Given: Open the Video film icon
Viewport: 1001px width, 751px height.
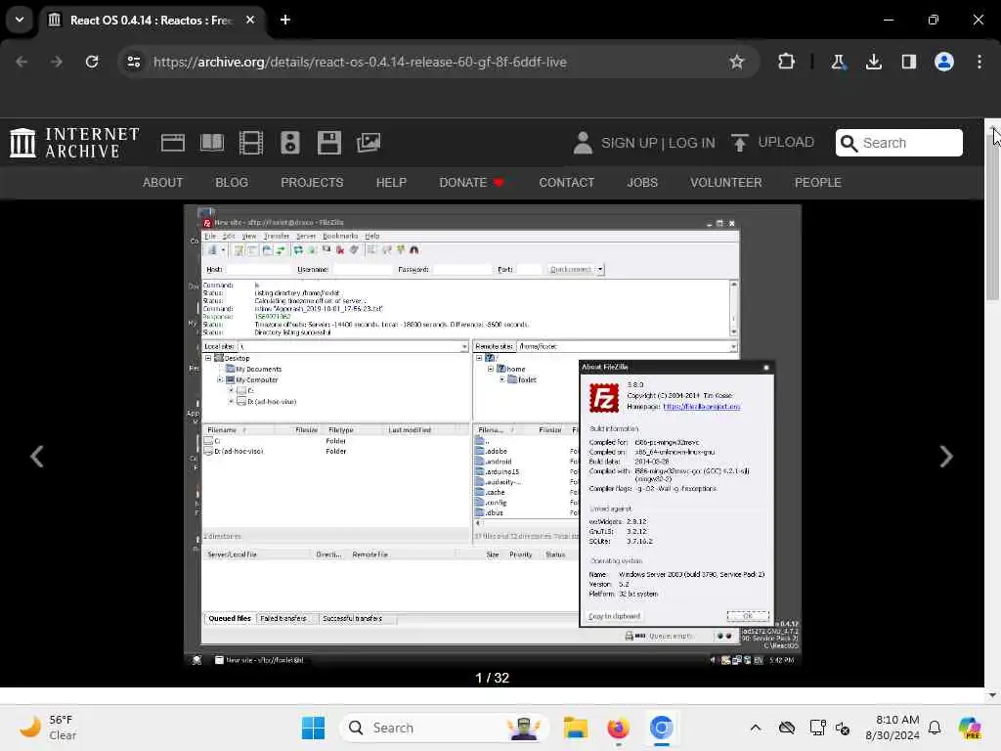Looking at the screenshot, I should pyautogui.click(x=251, y=143).
